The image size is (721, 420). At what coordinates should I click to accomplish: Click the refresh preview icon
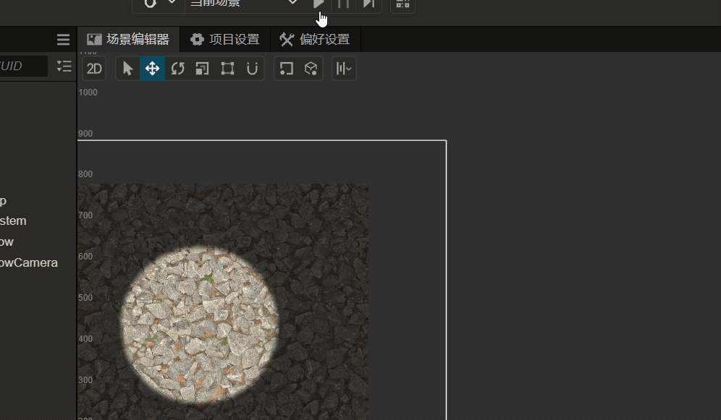click(x=151, y=4)
